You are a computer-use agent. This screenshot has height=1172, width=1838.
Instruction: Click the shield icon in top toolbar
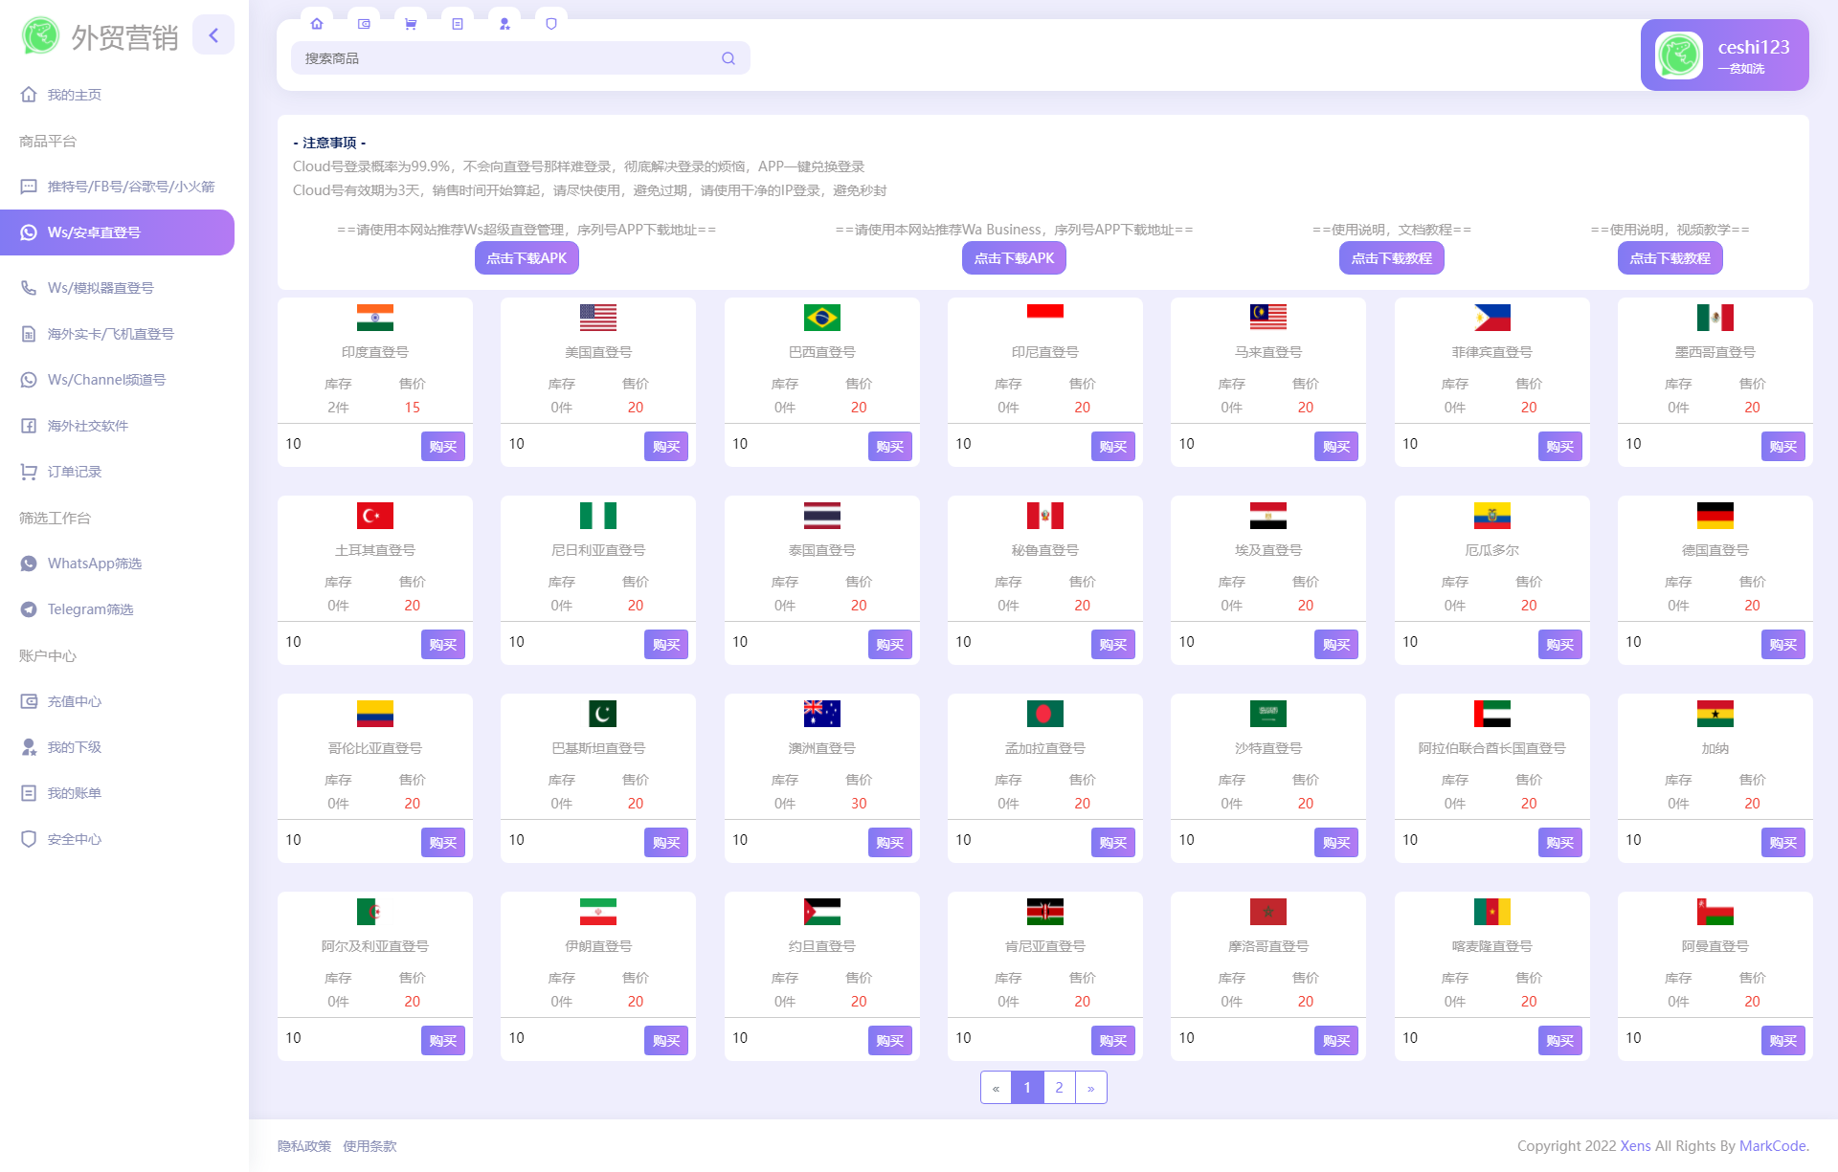[551, 24]
